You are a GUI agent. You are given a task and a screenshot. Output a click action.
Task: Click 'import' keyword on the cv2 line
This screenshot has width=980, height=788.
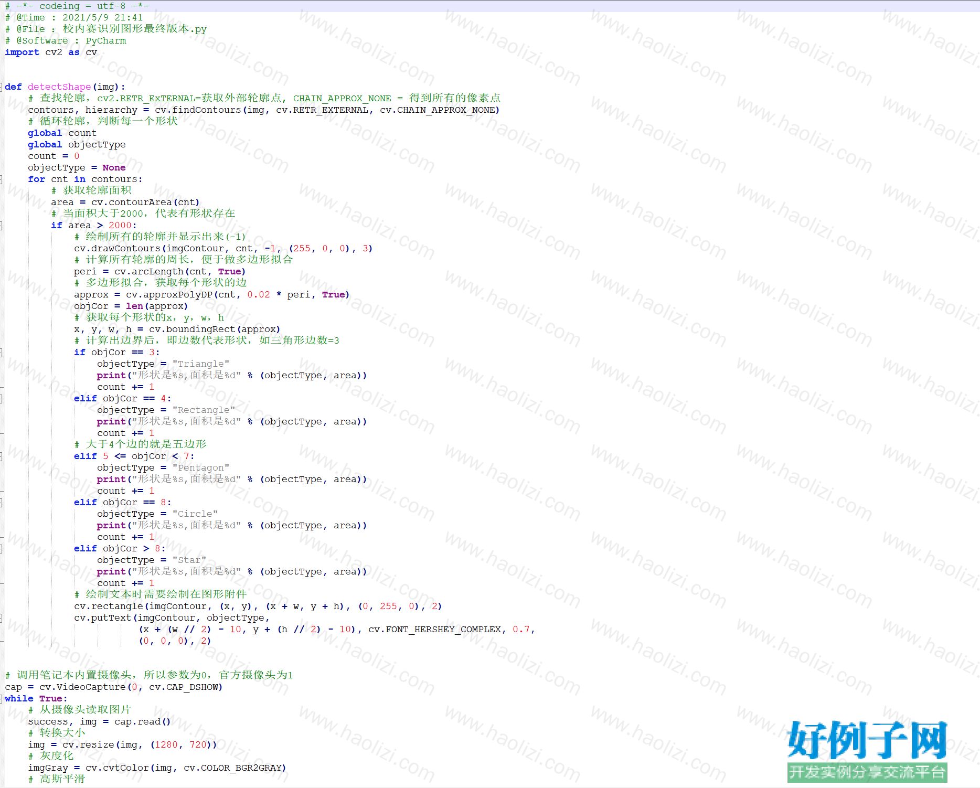pos(22,52)
